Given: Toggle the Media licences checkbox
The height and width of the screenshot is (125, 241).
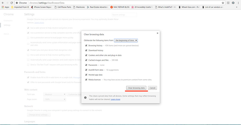Looking at the screenshot, I should 86,80.
